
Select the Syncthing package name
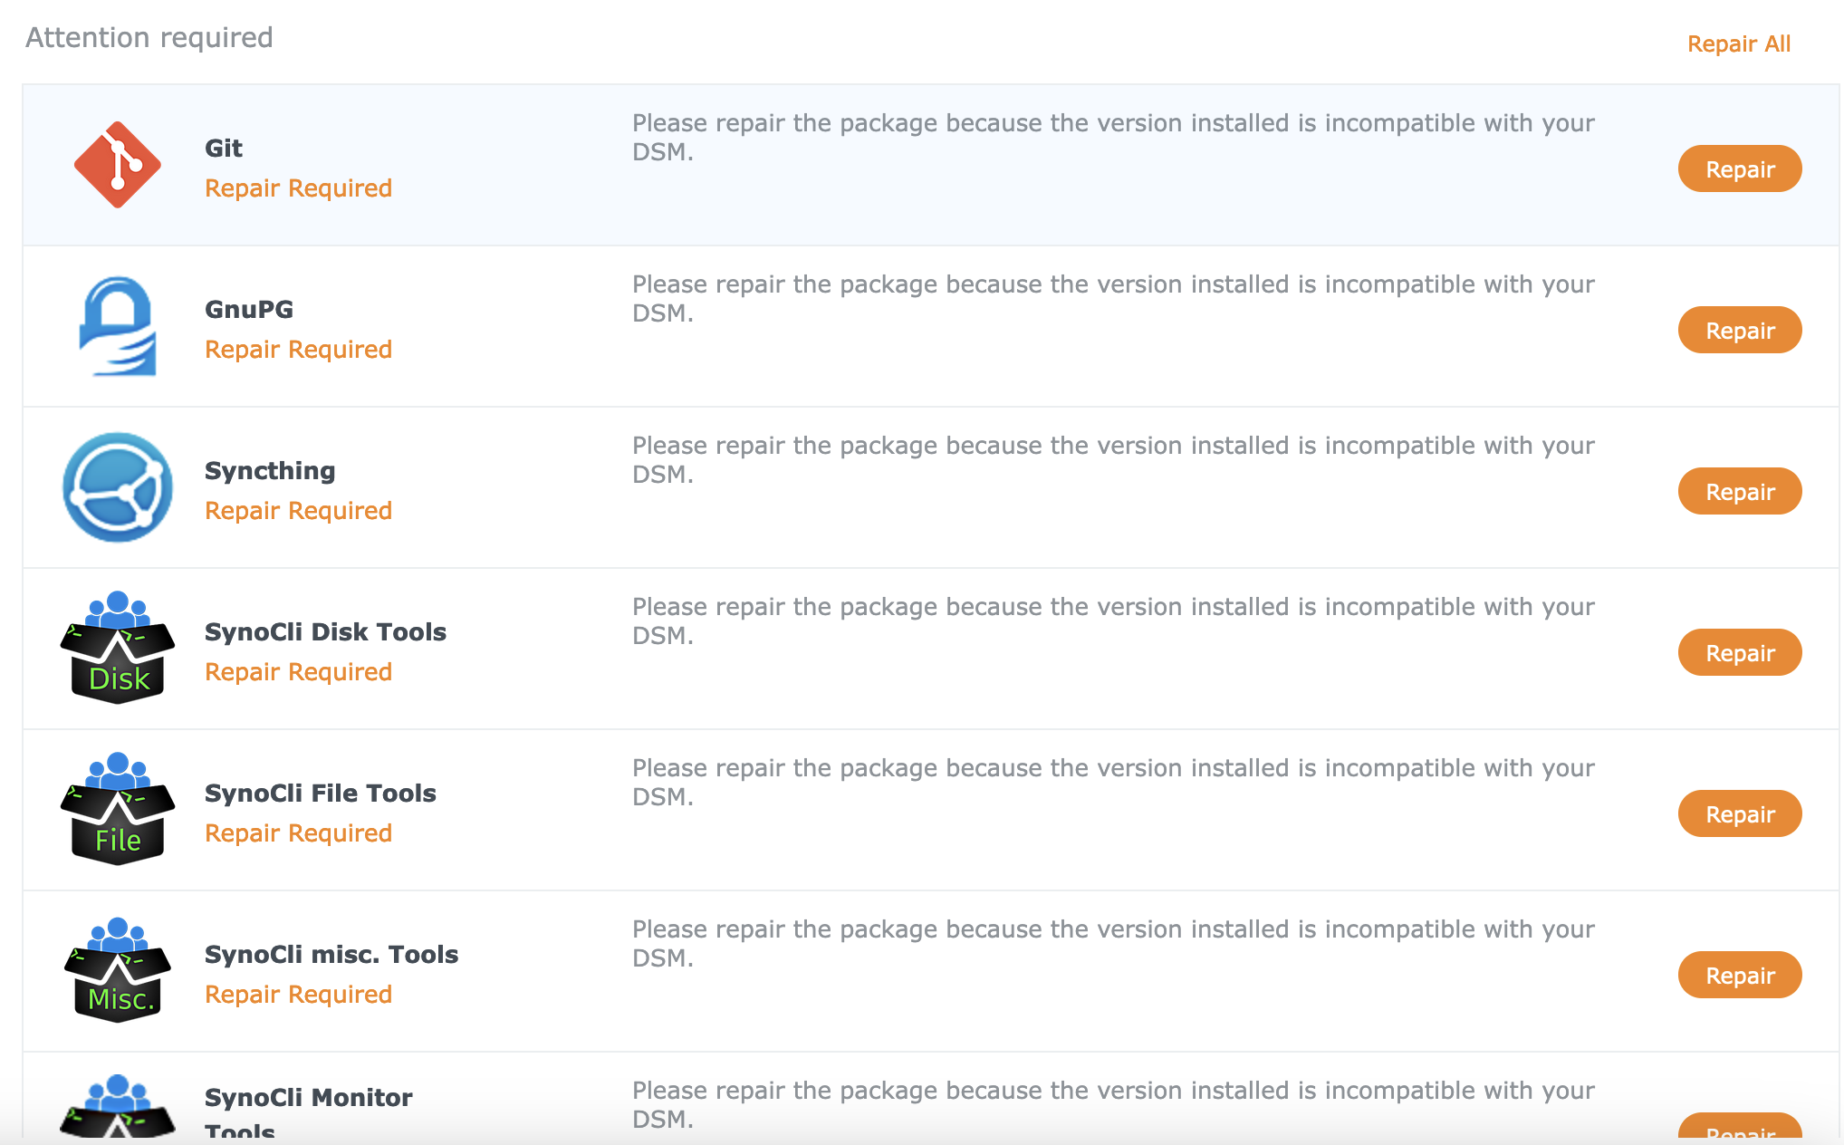[270, 471]
